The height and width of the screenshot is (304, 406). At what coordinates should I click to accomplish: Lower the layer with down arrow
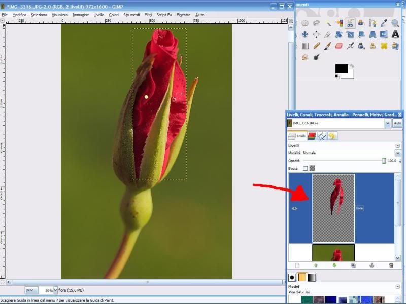334,265
